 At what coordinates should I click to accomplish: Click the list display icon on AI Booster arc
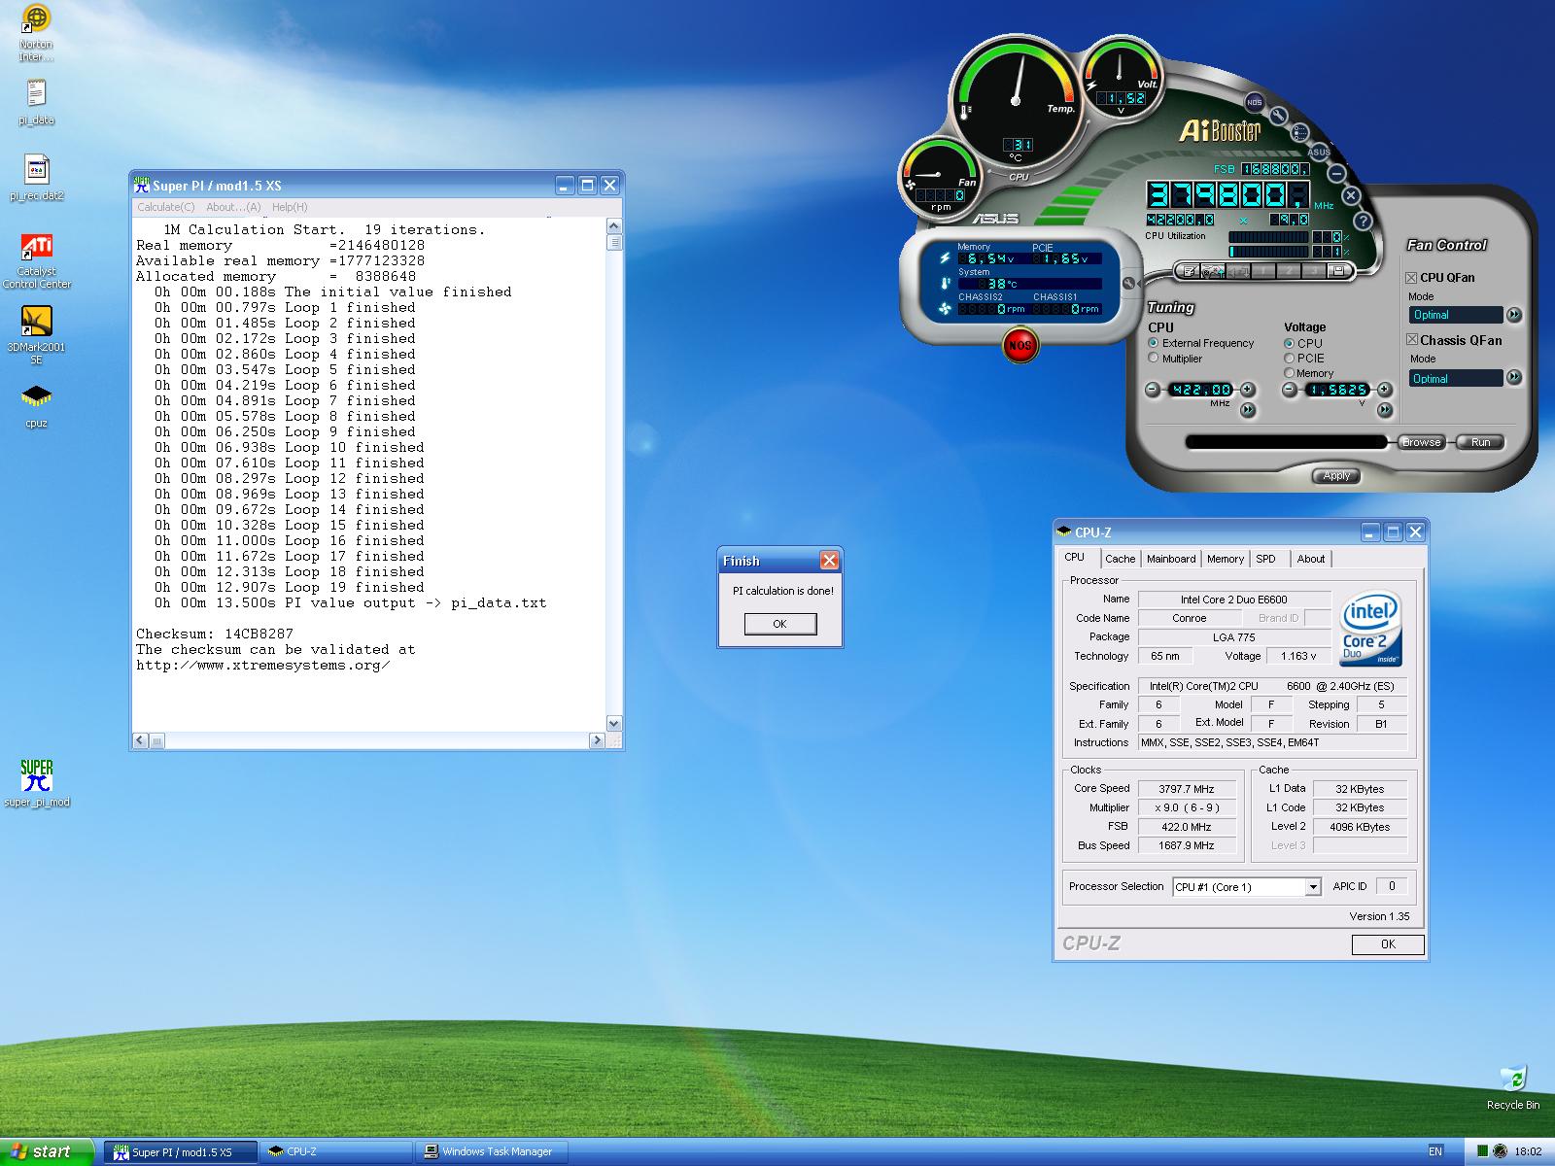[1299, 132]
